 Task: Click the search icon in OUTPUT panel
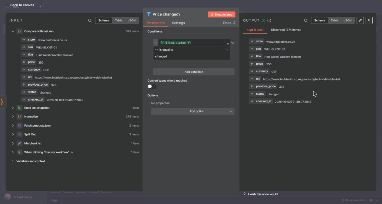306,20
